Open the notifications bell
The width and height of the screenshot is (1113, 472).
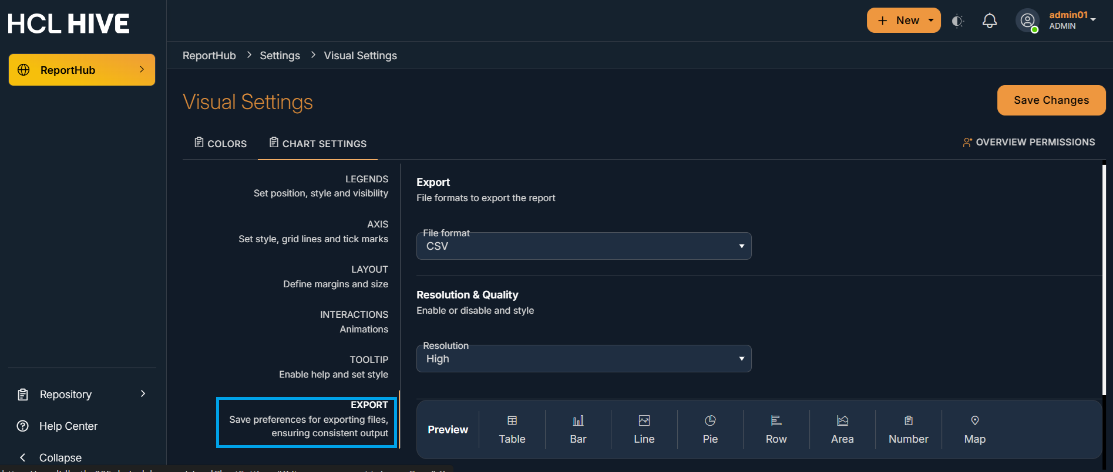tap(990, 21)
